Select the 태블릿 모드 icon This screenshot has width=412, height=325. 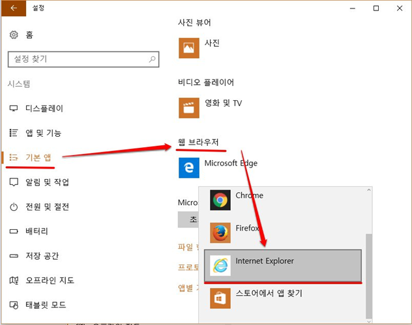[x=14, y=305]
